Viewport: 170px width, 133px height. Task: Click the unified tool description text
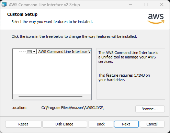click(128, 57)
